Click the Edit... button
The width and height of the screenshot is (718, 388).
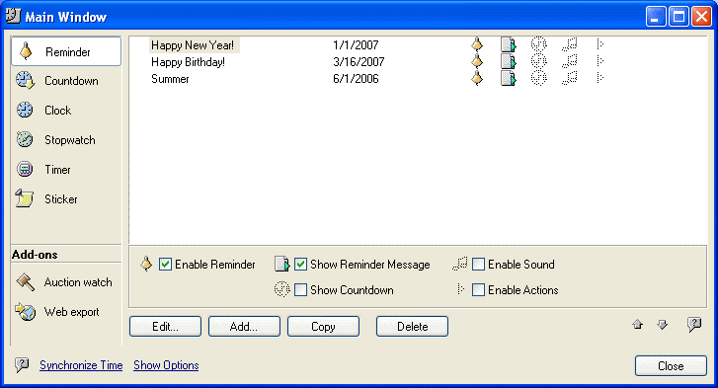[165, 326]
